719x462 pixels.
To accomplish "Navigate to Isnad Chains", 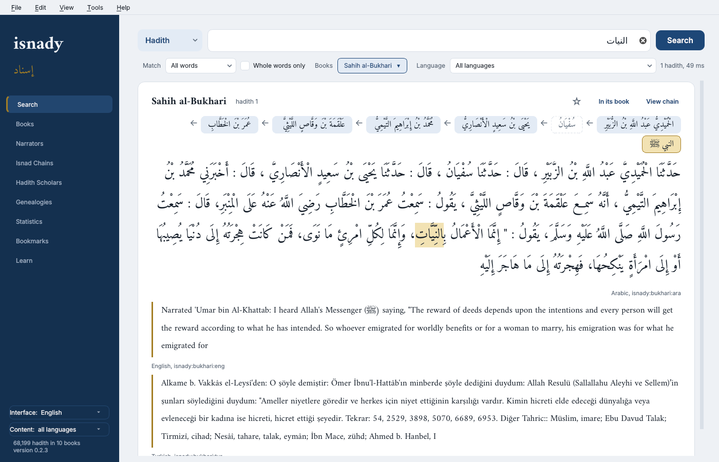I will (60, 163).
